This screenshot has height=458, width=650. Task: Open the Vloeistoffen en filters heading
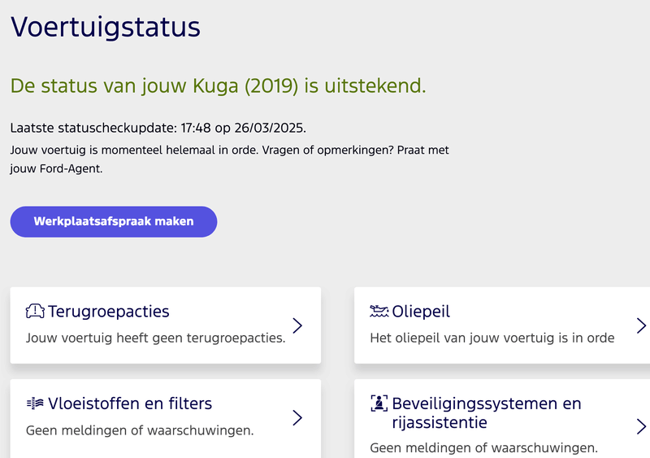click(x=130, y=403)
